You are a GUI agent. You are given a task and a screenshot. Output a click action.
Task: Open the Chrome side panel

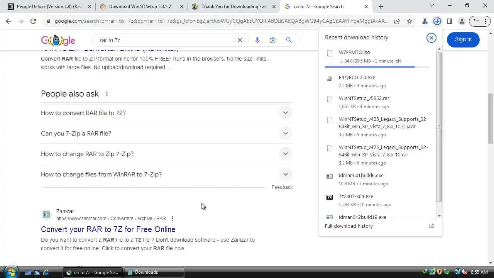450,22
